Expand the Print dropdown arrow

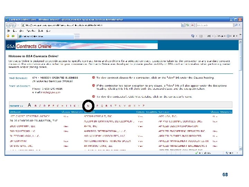pyautogui.click(x=213, y=36)
